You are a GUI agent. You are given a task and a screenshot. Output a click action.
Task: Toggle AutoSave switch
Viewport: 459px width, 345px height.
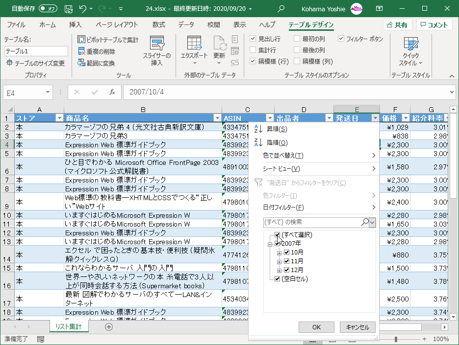(48, 8)
